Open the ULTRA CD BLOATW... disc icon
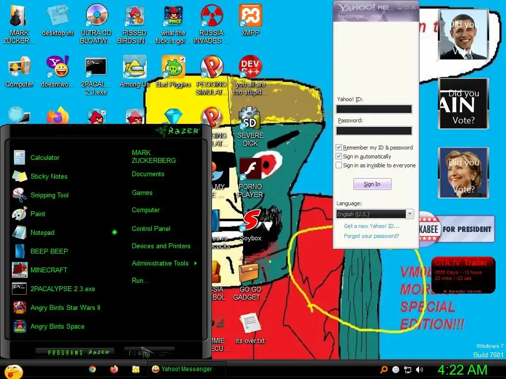Screen dimensions: 506x379 (96, 24)
